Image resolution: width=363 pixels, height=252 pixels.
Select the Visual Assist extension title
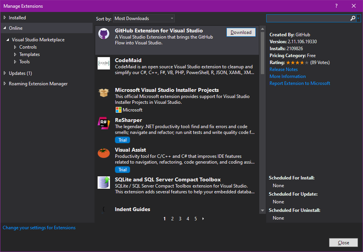(x=130, y=150)
